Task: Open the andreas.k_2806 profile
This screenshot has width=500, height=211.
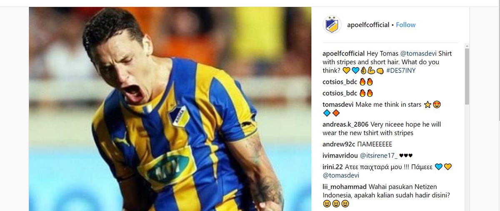Action: [345, 124]
